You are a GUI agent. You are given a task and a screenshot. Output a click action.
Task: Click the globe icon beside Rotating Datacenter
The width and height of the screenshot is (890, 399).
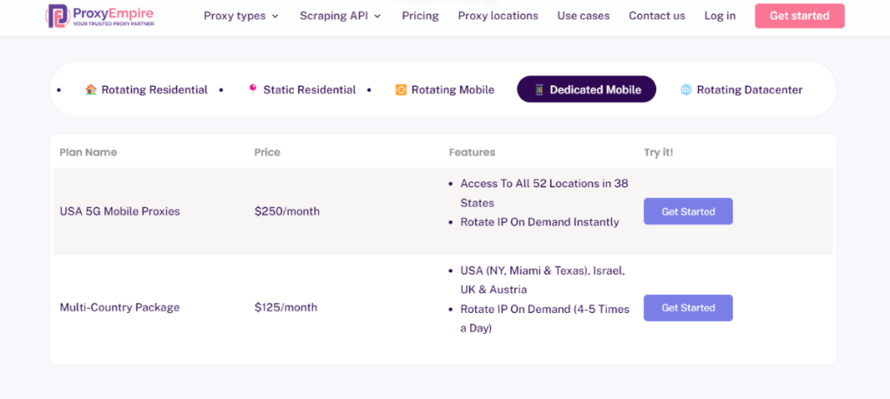[x=686, y=89]
